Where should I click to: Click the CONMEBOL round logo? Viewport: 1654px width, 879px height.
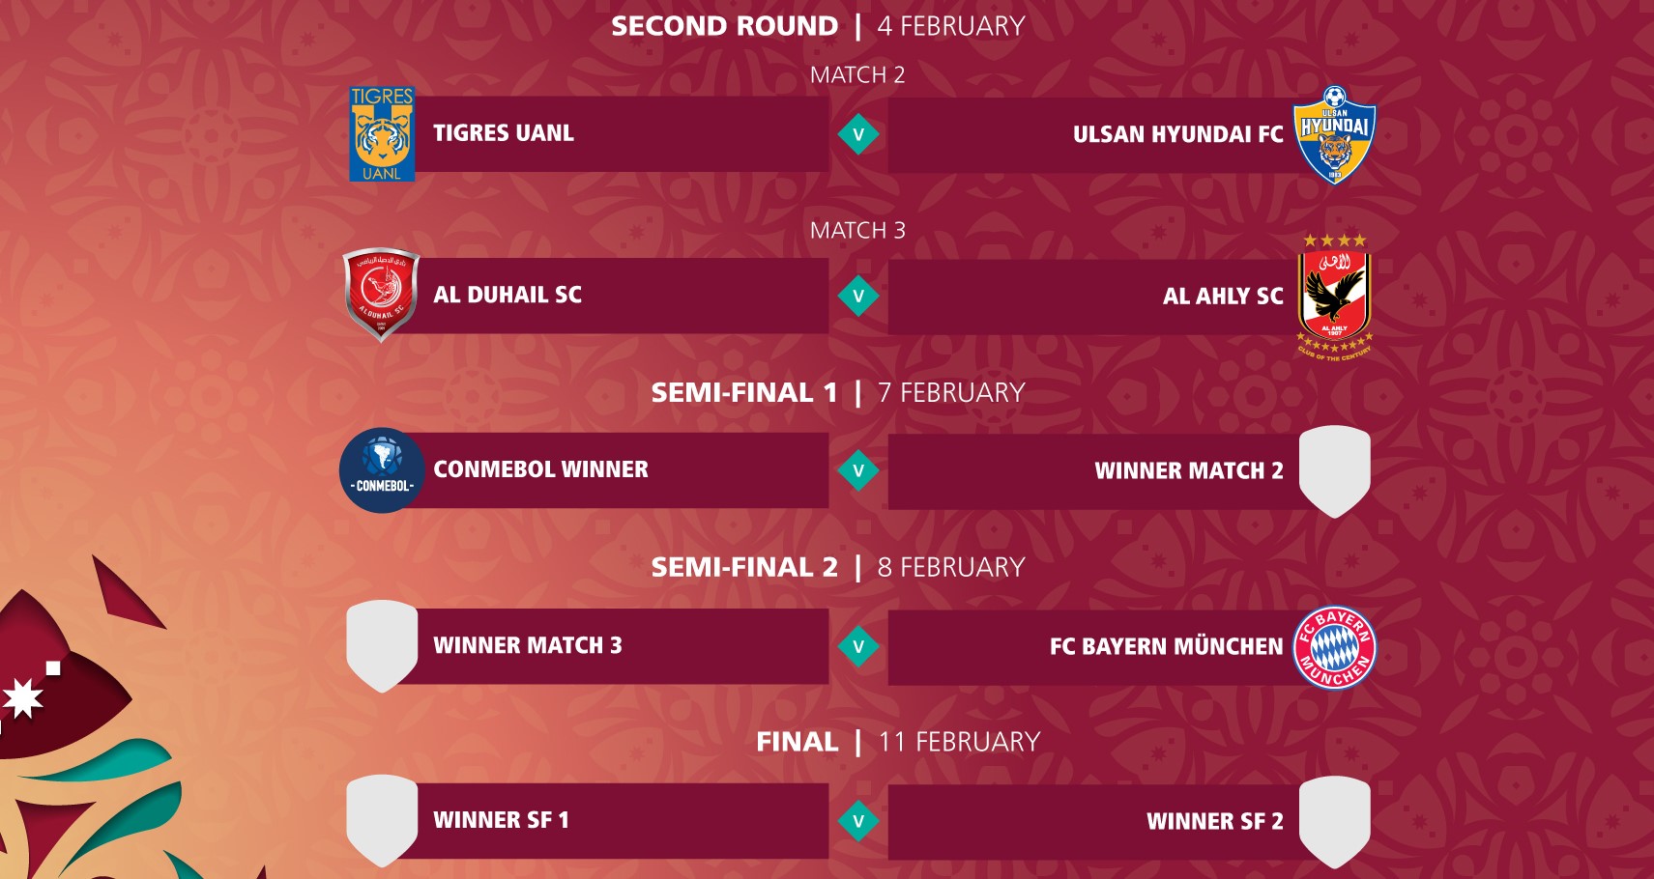(382, 470)
